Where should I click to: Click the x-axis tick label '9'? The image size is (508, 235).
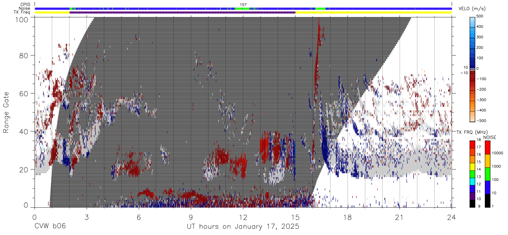(191, 217)
